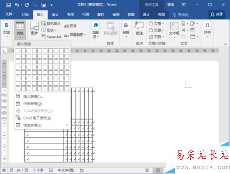Viewport: 230px width, 174px height.
Task: Open Table Tools 设计 Design tab
Action: coord(146,15)
